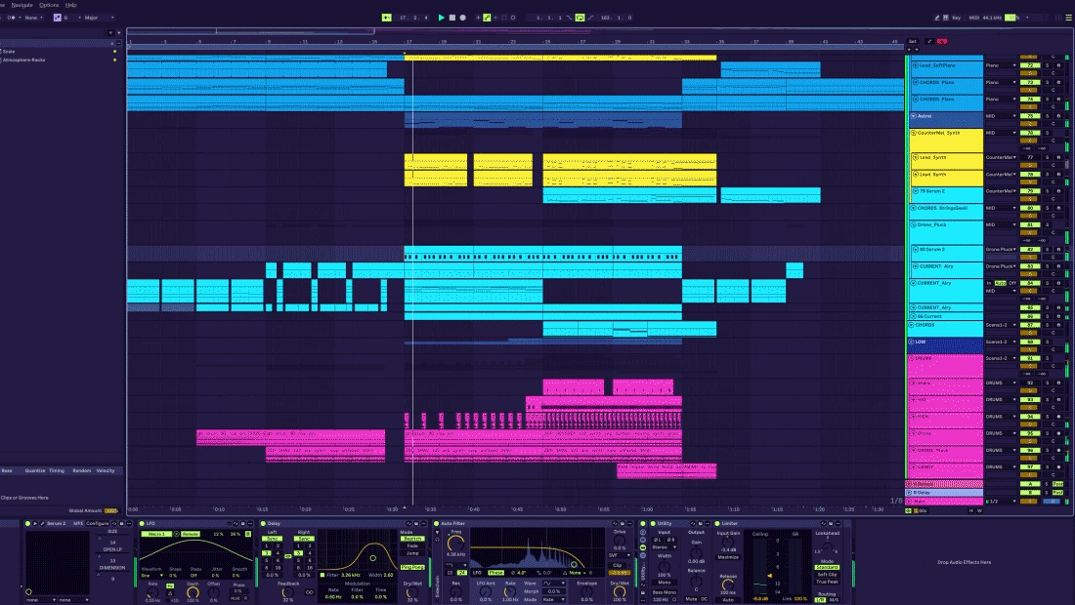The height and width of the screenshot is (605, 1075).
Task: Toggle the Automation Arm button
Action: coord(487,18)
